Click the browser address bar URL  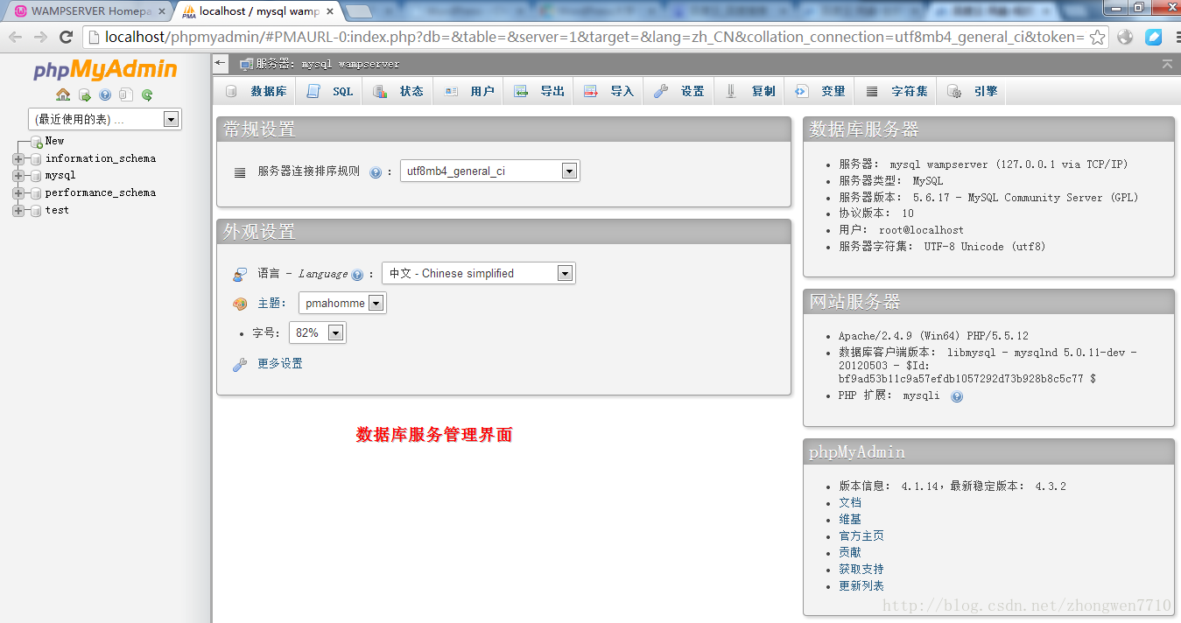point(594,37)
